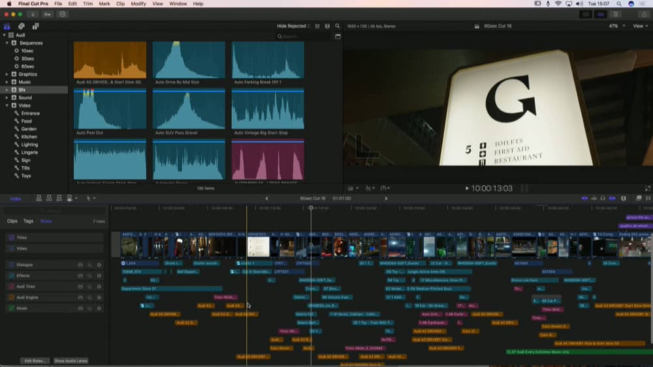653x367 pixels.
Task: Open the Retime speed dropdown
Action: click(x=385, y=188)
